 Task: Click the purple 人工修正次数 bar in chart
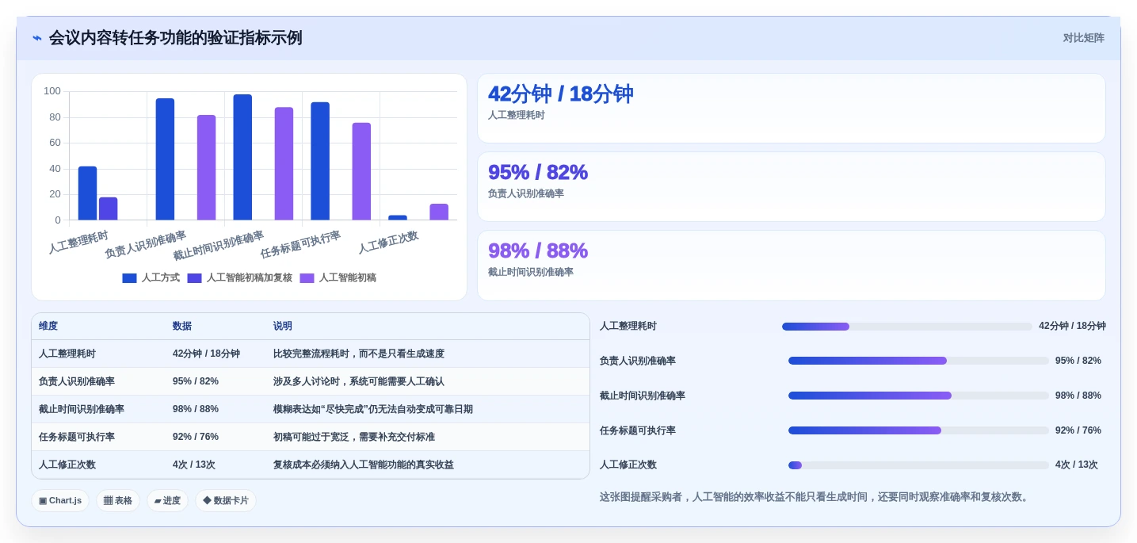click(x=439, y=212)
